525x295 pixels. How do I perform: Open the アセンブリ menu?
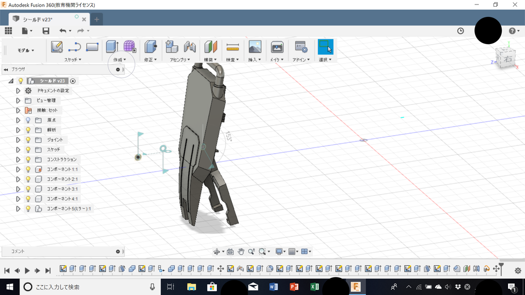coord(180,59)
